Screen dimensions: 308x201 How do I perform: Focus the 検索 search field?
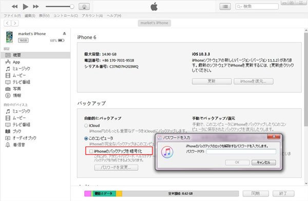click(257, 7)
